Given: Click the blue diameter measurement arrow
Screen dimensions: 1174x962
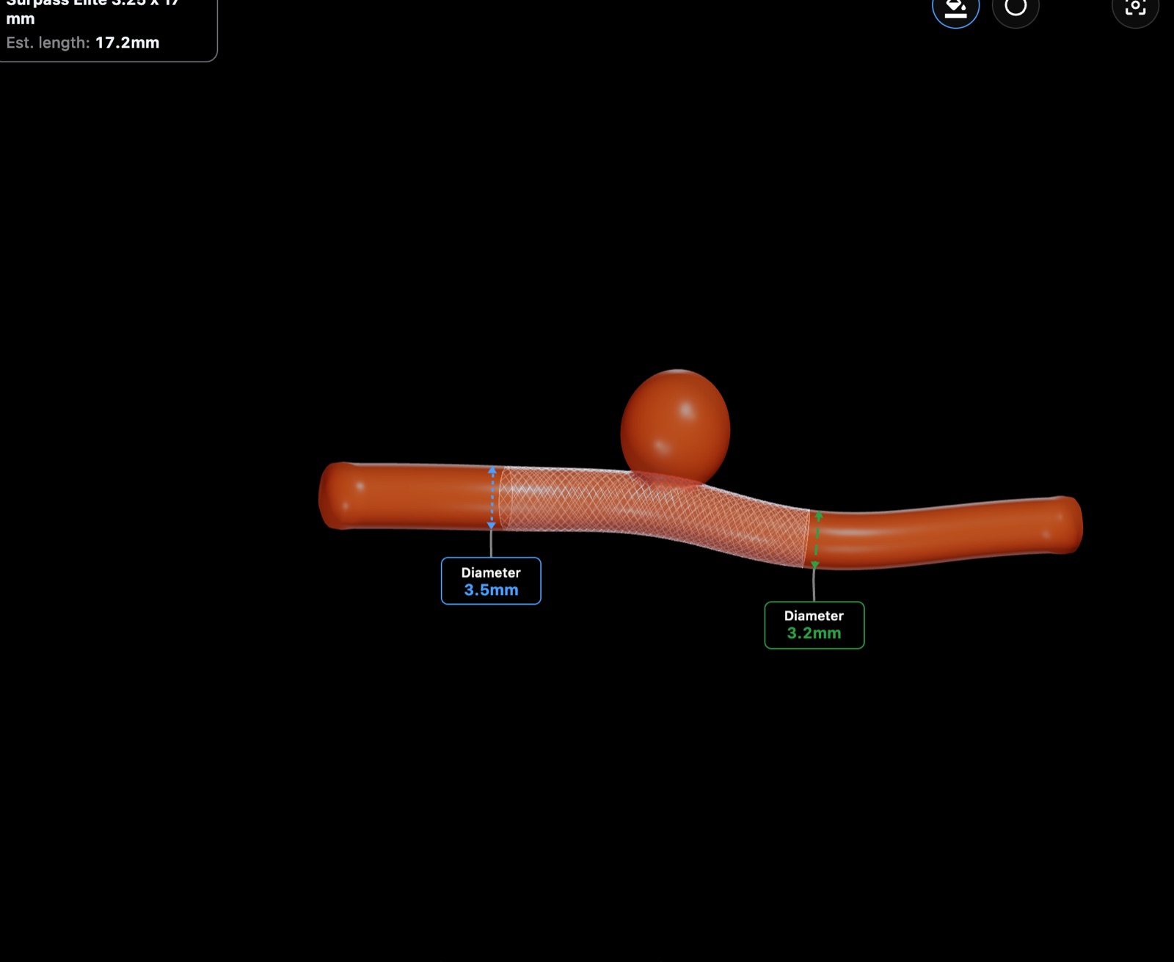Looking at the screenshot, I should (x=492, y=498).
